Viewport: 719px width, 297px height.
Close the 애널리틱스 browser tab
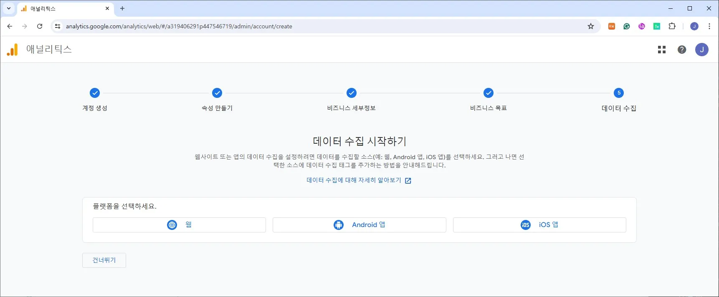tap(107, 8)
